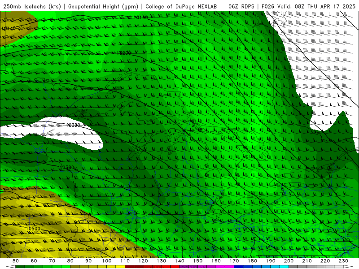Click the 'F026' forecast hour text
This screenshot has width=359, height=269.
(267, 6)
